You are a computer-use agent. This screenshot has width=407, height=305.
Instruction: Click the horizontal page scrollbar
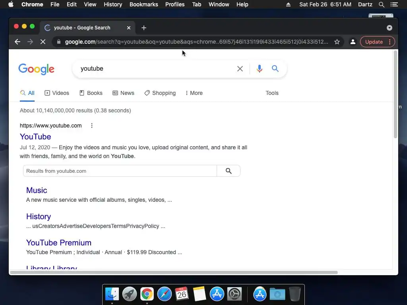pos(174,272)
